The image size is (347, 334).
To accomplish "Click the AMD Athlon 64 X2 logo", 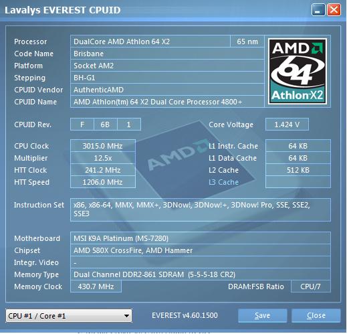I will point(298,71).
